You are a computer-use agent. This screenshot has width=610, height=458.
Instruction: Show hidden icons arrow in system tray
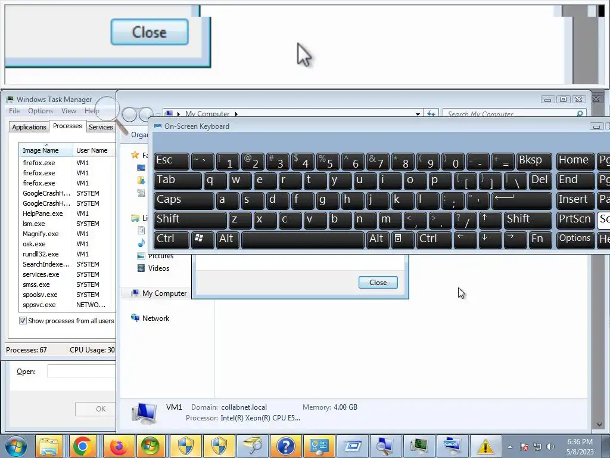511,447
